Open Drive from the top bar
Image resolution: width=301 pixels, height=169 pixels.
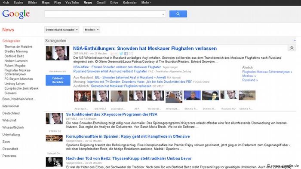pos(114,3)
